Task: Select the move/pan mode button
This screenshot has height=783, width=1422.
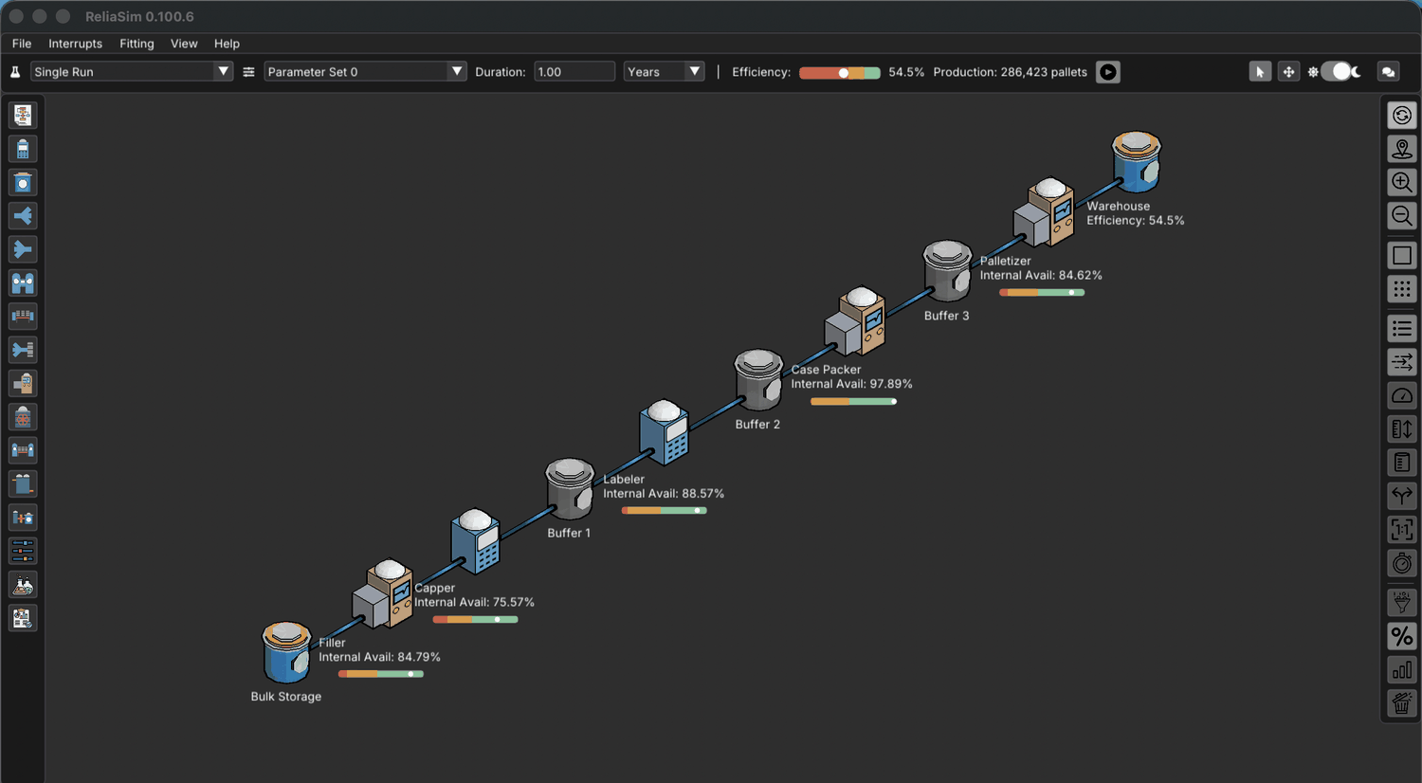Action: coord(1288,72)
